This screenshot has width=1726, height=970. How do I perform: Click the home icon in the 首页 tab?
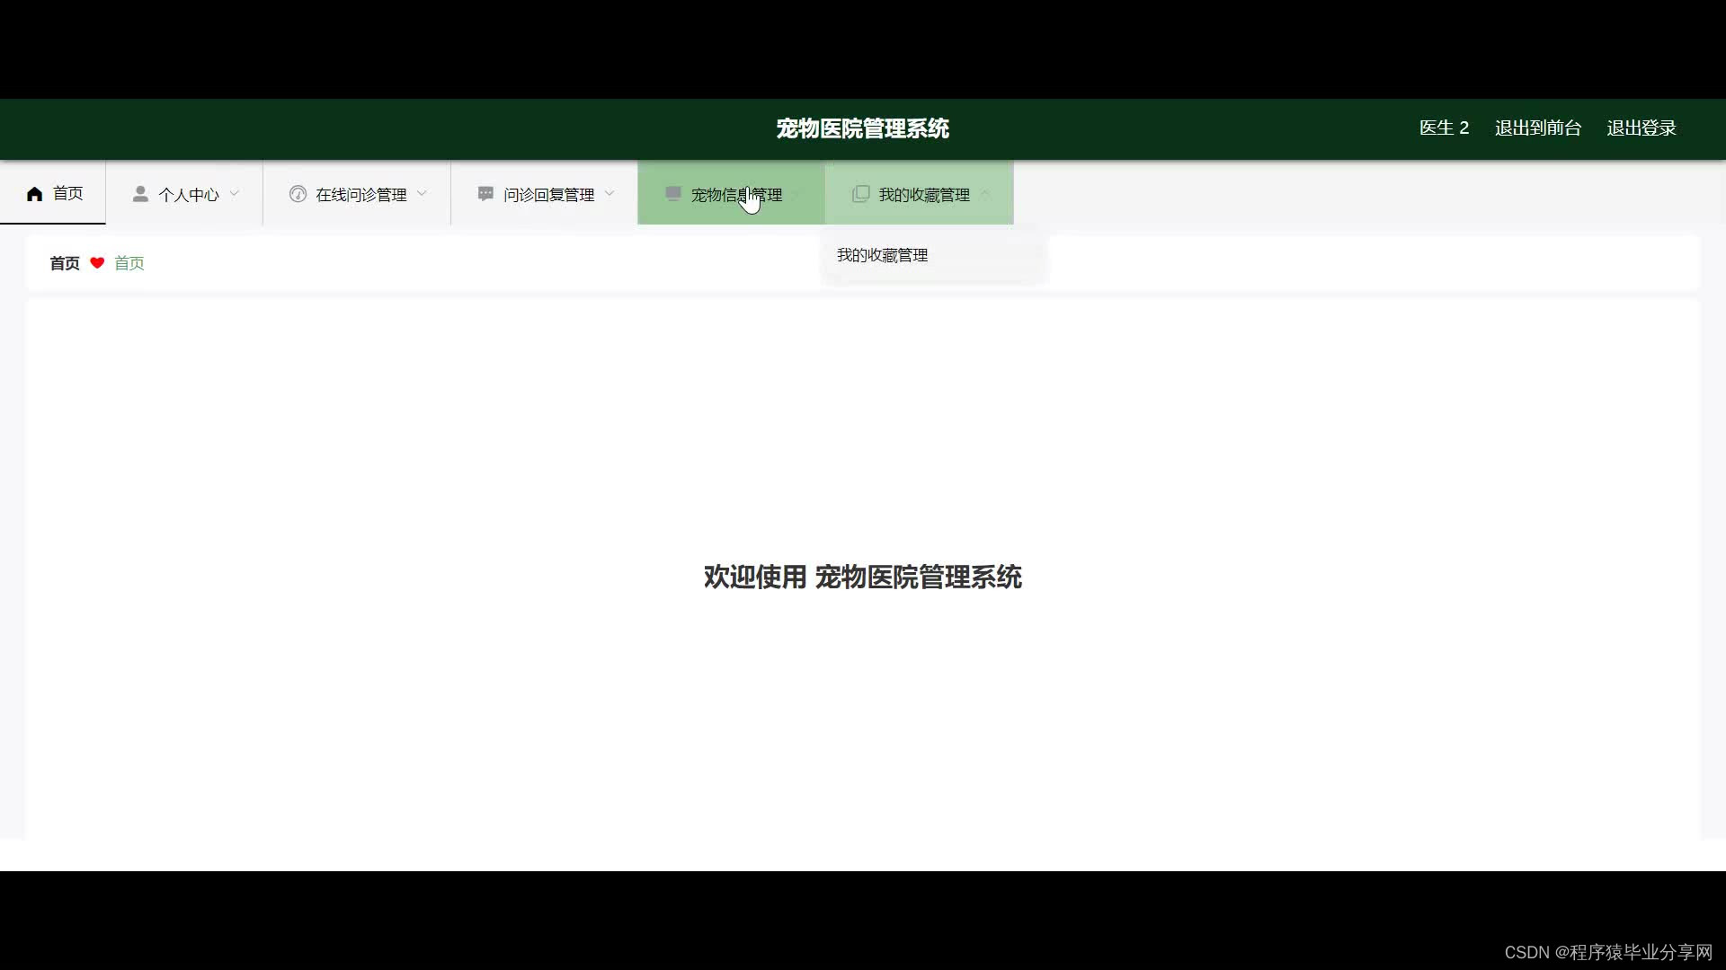[35, 194]
